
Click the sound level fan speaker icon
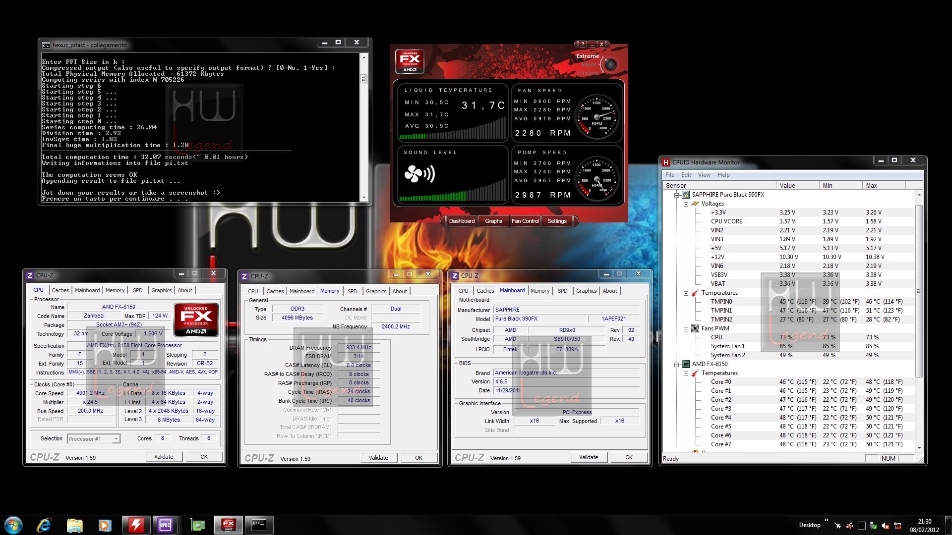(x=419, y=174)
